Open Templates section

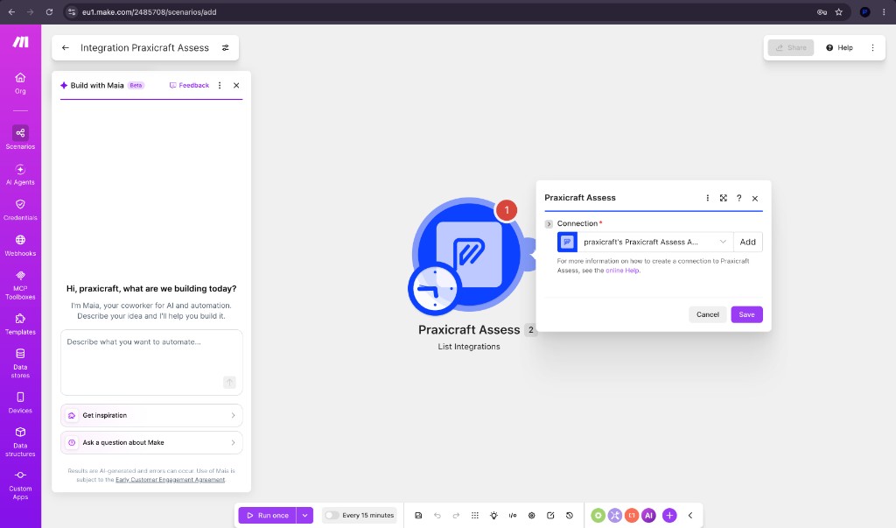pyautogui.click(x=20, y=324)
